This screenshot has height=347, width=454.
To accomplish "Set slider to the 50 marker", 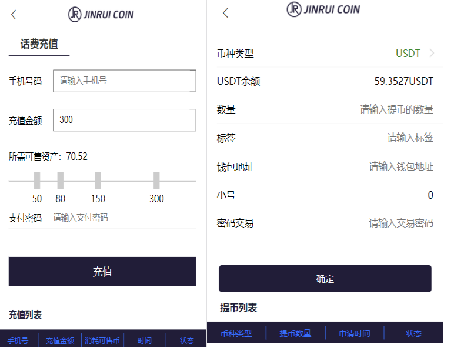I will (37, 181).
